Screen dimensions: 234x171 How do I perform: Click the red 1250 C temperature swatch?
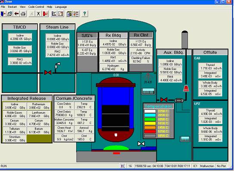(x=150, y=131)
